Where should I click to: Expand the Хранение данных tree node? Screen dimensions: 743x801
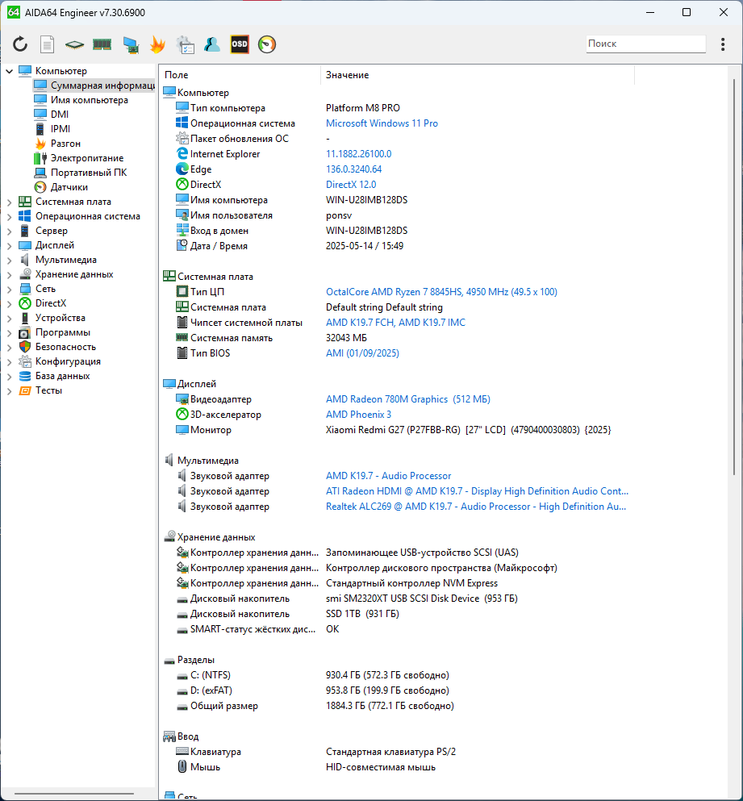pyautogui.click(x=10, y=274)
